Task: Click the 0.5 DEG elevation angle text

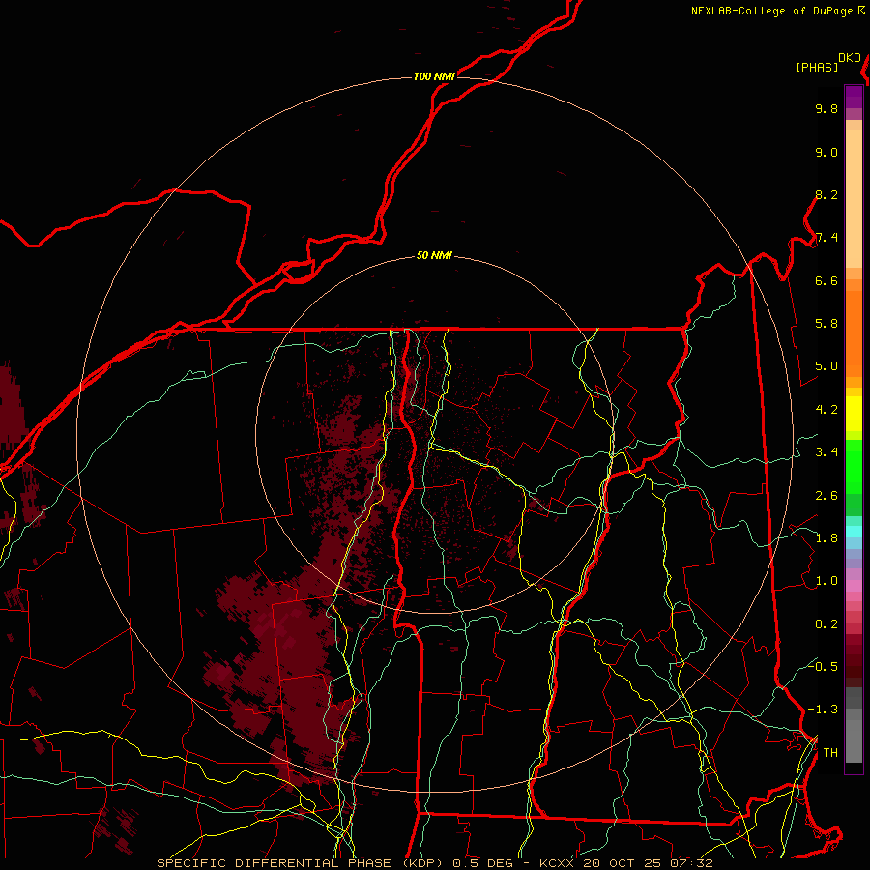Action: pos(482,863)
